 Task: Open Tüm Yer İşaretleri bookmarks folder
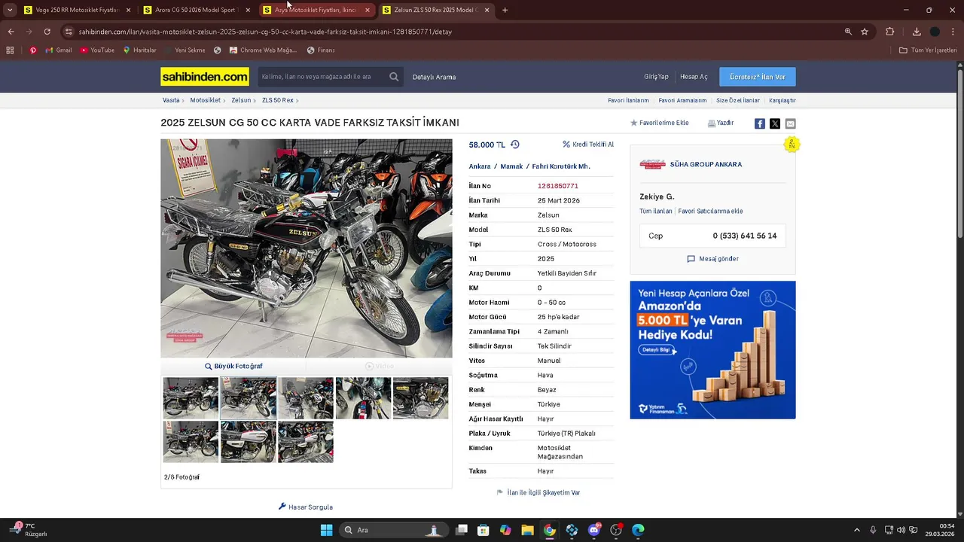(928, 50)
